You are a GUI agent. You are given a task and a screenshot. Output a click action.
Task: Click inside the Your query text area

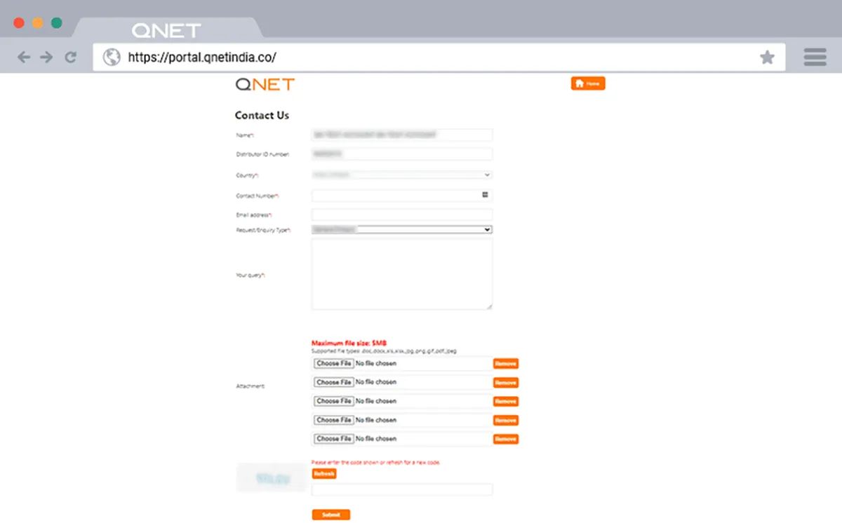click(401, 273)
